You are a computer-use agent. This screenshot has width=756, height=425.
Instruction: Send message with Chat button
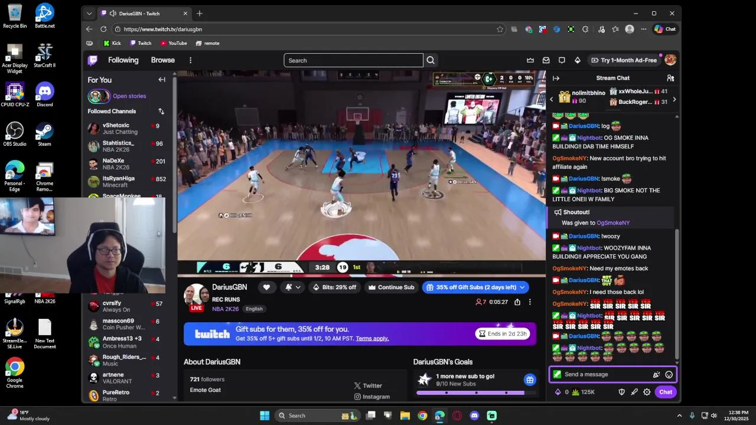click(666, 392)
